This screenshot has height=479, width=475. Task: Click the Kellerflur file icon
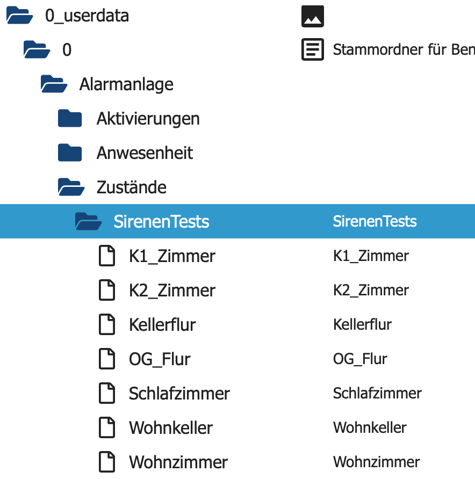107,324
